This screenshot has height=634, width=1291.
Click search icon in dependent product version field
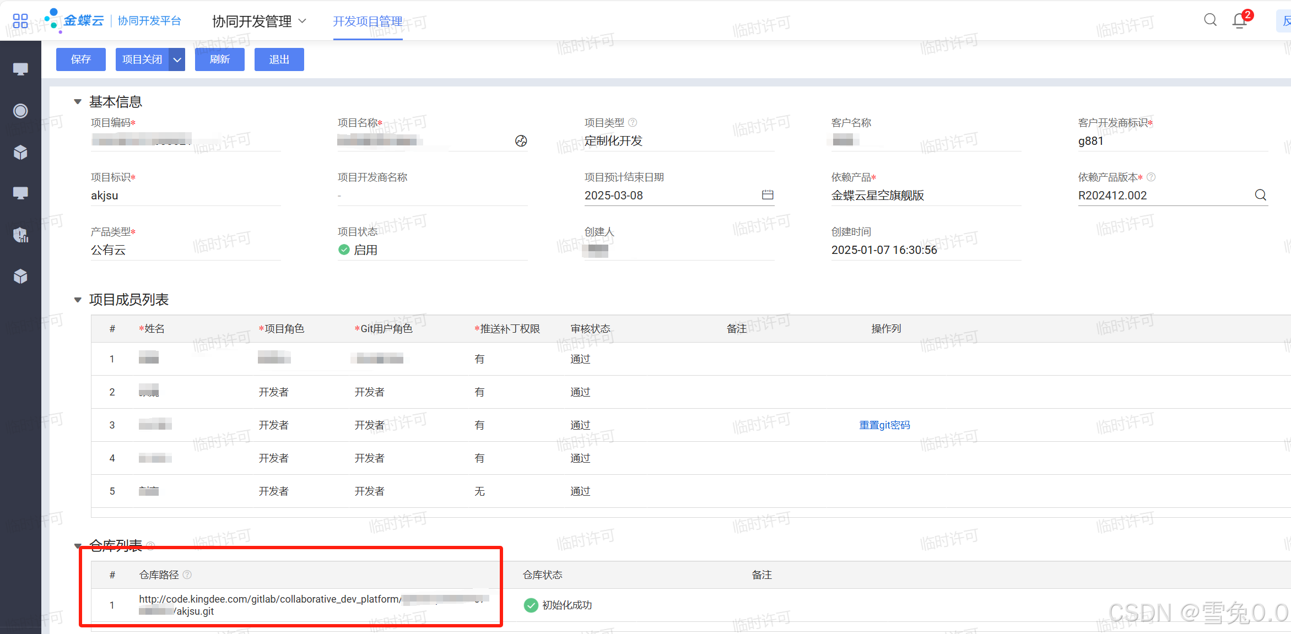click(1260, 195)
